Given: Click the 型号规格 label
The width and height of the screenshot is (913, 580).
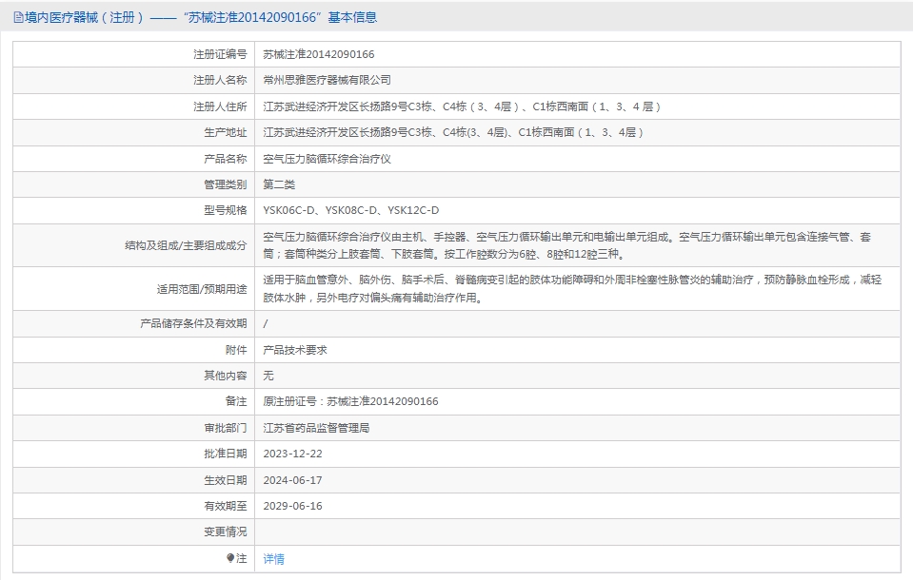Looking at the screenshot, I should click(x=226, y=210).
